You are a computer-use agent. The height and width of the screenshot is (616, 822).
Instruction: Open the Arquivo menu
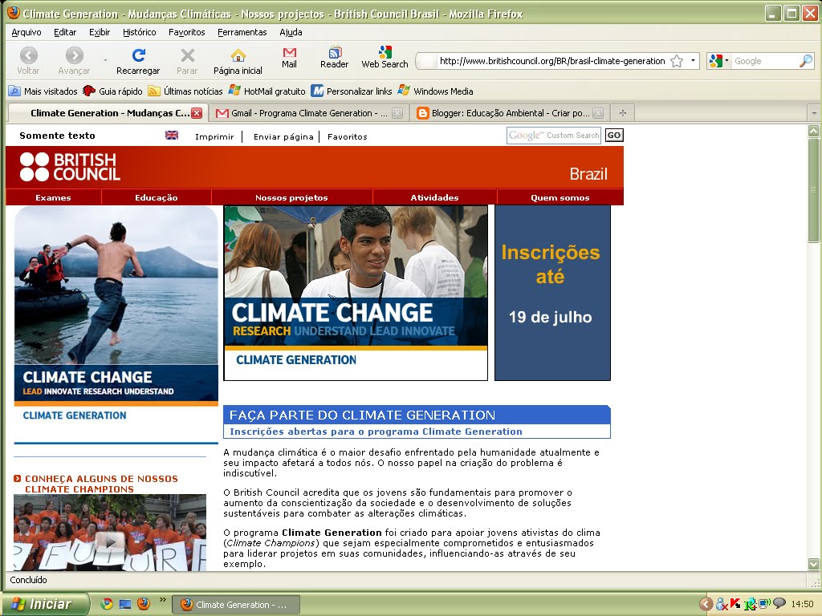(x=26, y=32)
